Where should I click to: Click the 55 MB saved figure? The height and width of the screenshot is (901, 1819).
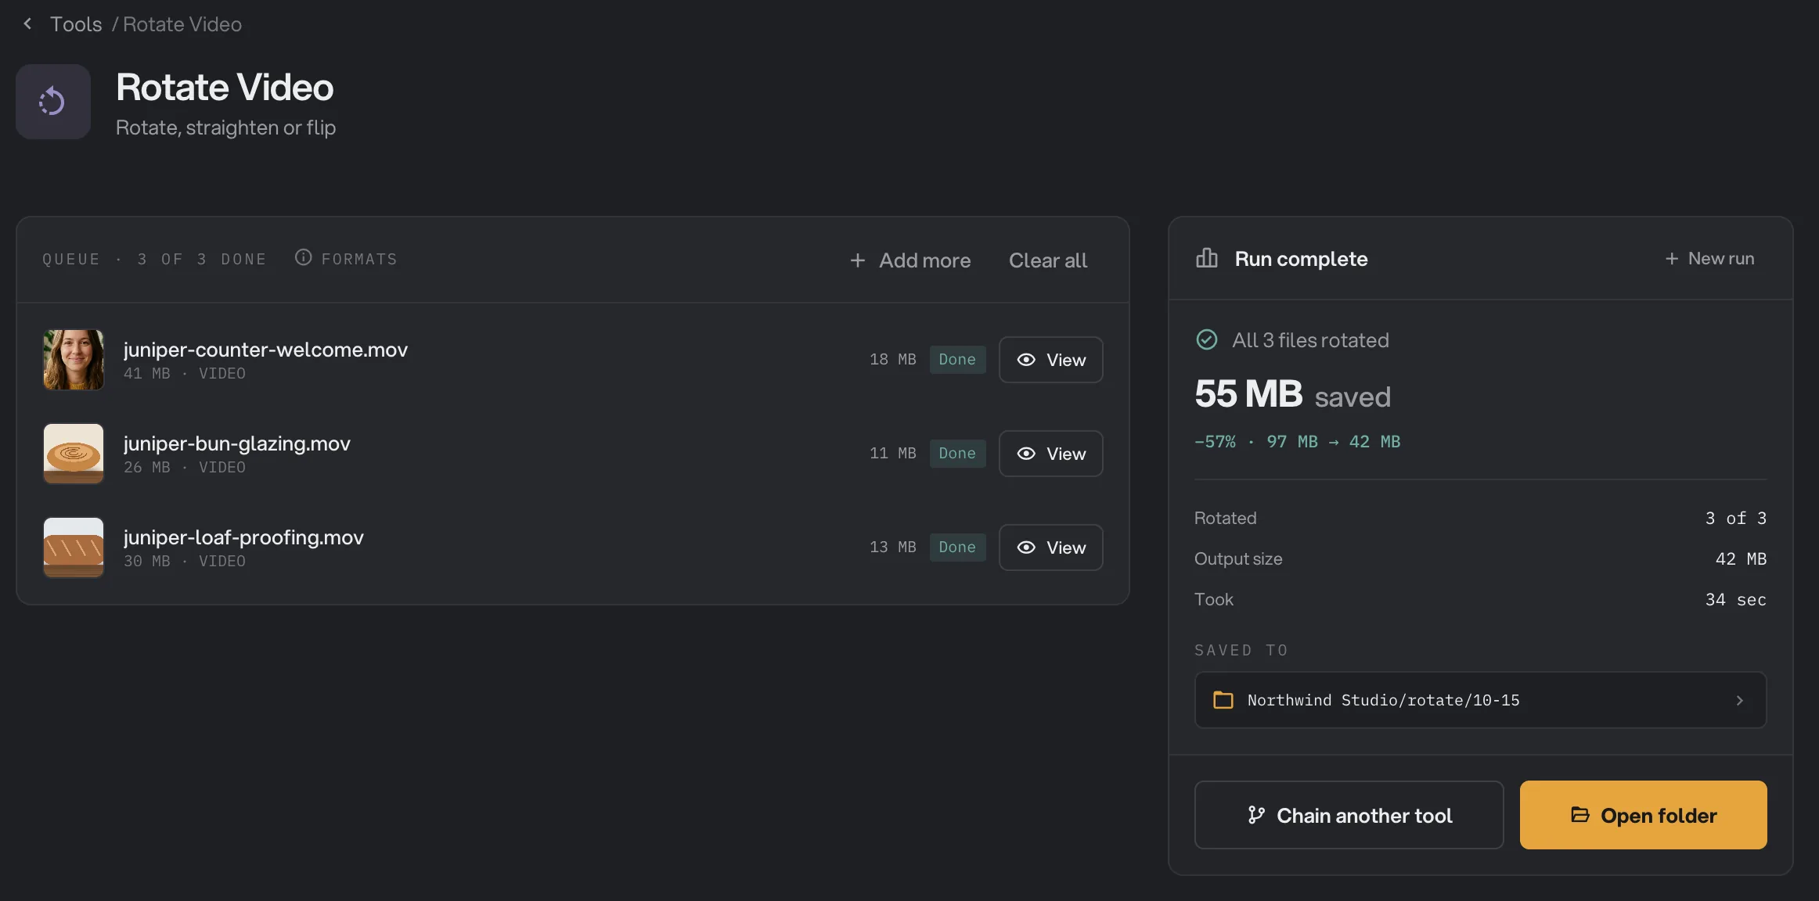coord(1292,394)
